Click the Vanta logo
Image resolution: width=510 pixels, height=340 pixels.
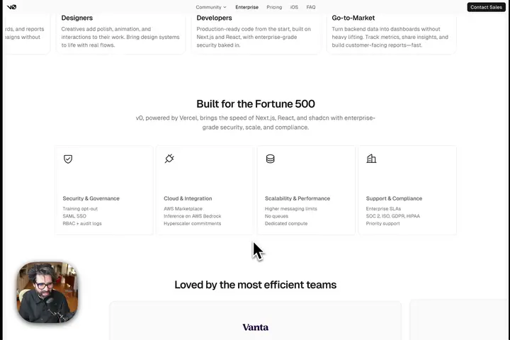[x=255, y=327]
